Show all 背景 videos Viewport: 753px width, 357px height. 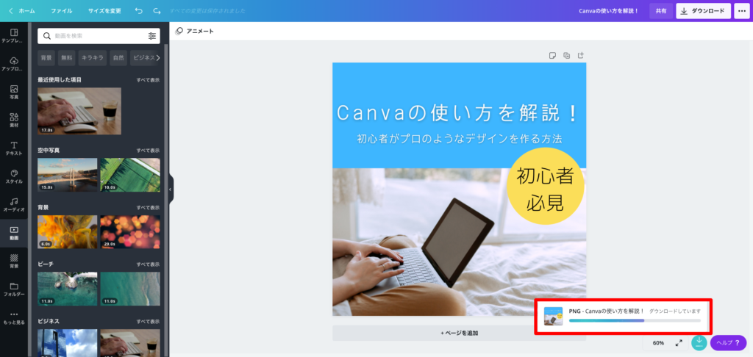click(x=148, y=208)
